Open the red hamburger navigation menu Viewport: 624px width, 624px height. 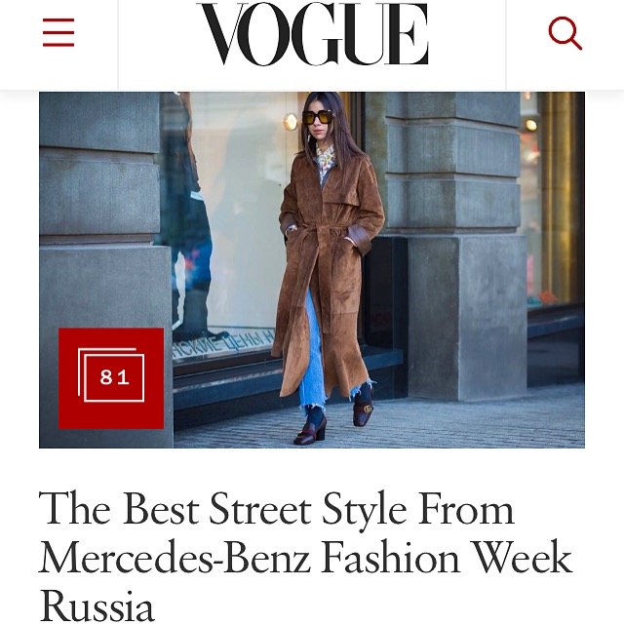point(58,32)
